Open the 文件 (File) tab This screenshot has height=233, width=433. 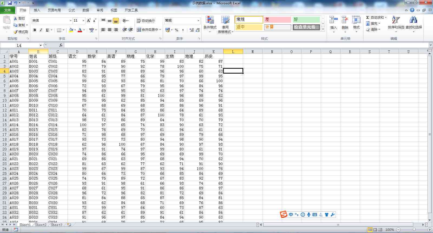(x=8, y=10)
